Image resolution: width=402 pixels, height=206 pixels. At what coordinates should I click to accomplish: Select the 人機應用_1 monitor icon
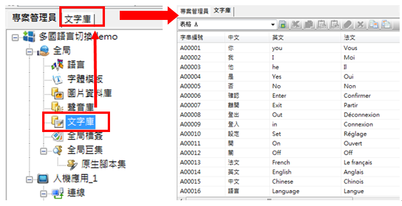tap(43, 179)
